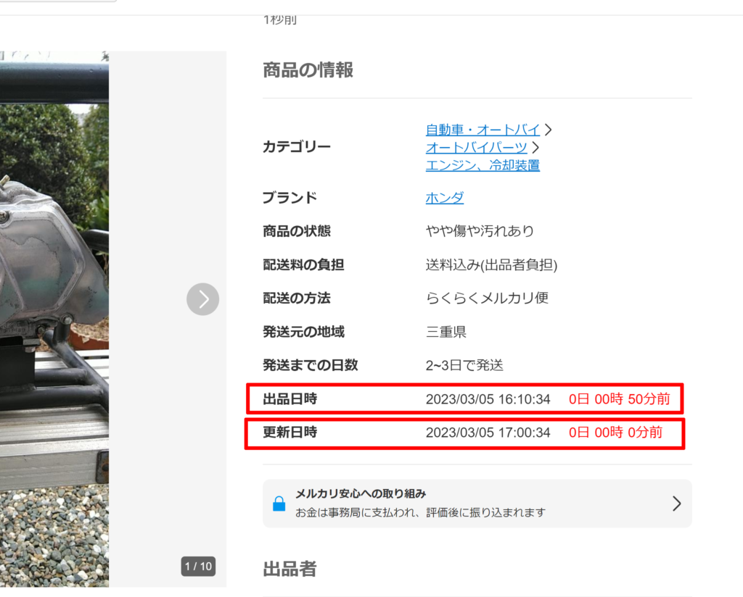Open the ホンダ brand link
Screen dimensions: 743x597
click(445, 198)
